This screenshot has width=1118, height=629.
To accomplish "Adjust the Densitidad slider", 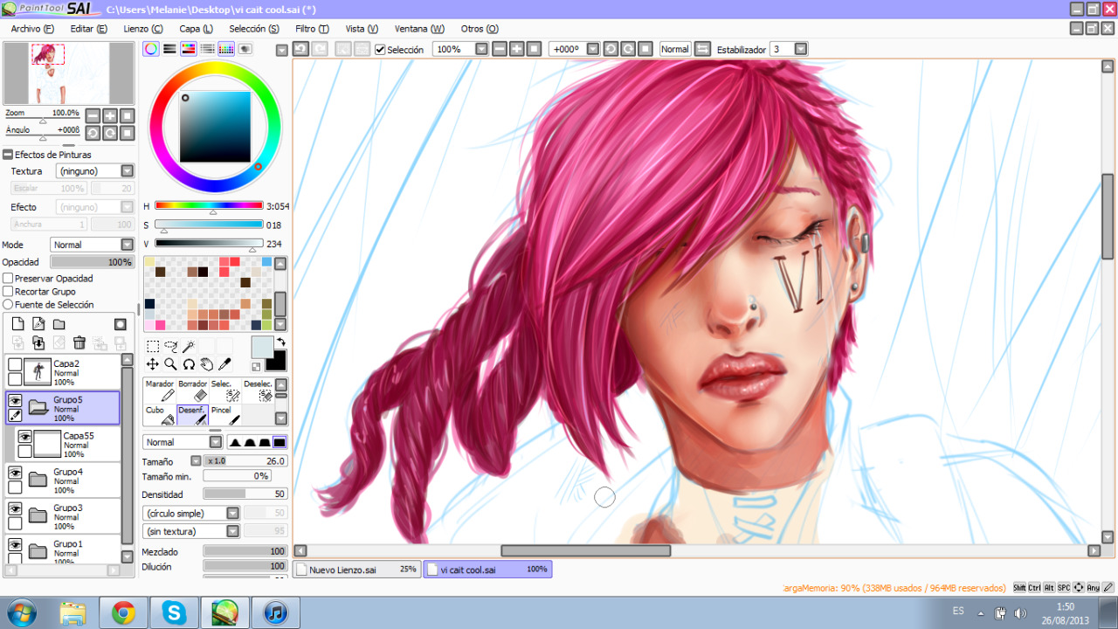I will [245, 494].
